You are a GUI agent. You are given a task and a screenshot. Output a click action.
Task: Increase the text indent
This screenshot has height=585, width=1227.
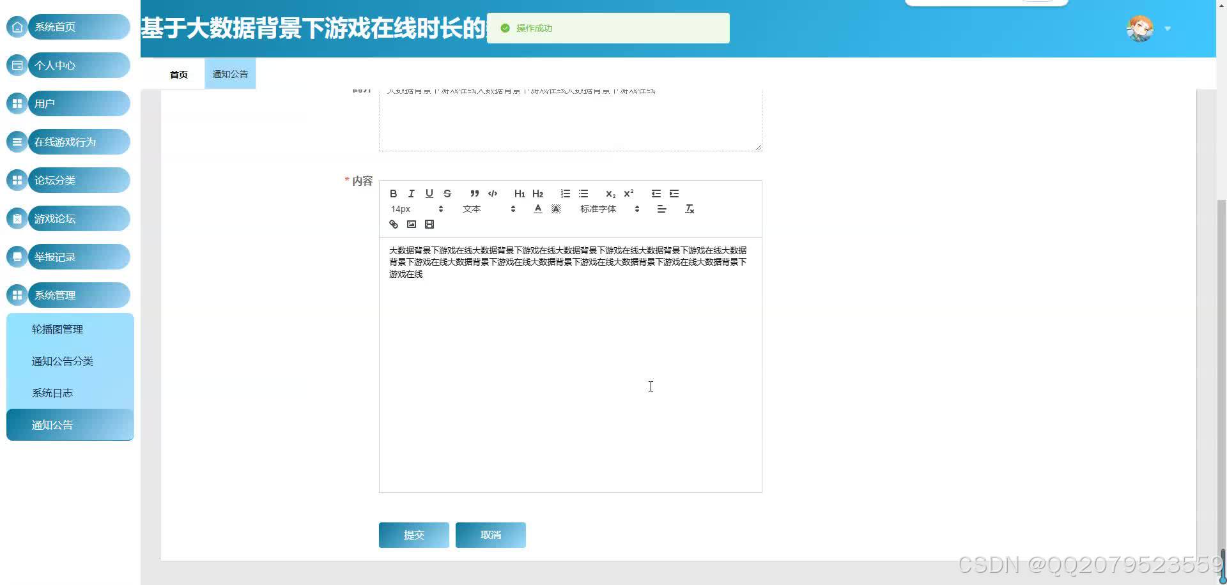pos(674,194)
